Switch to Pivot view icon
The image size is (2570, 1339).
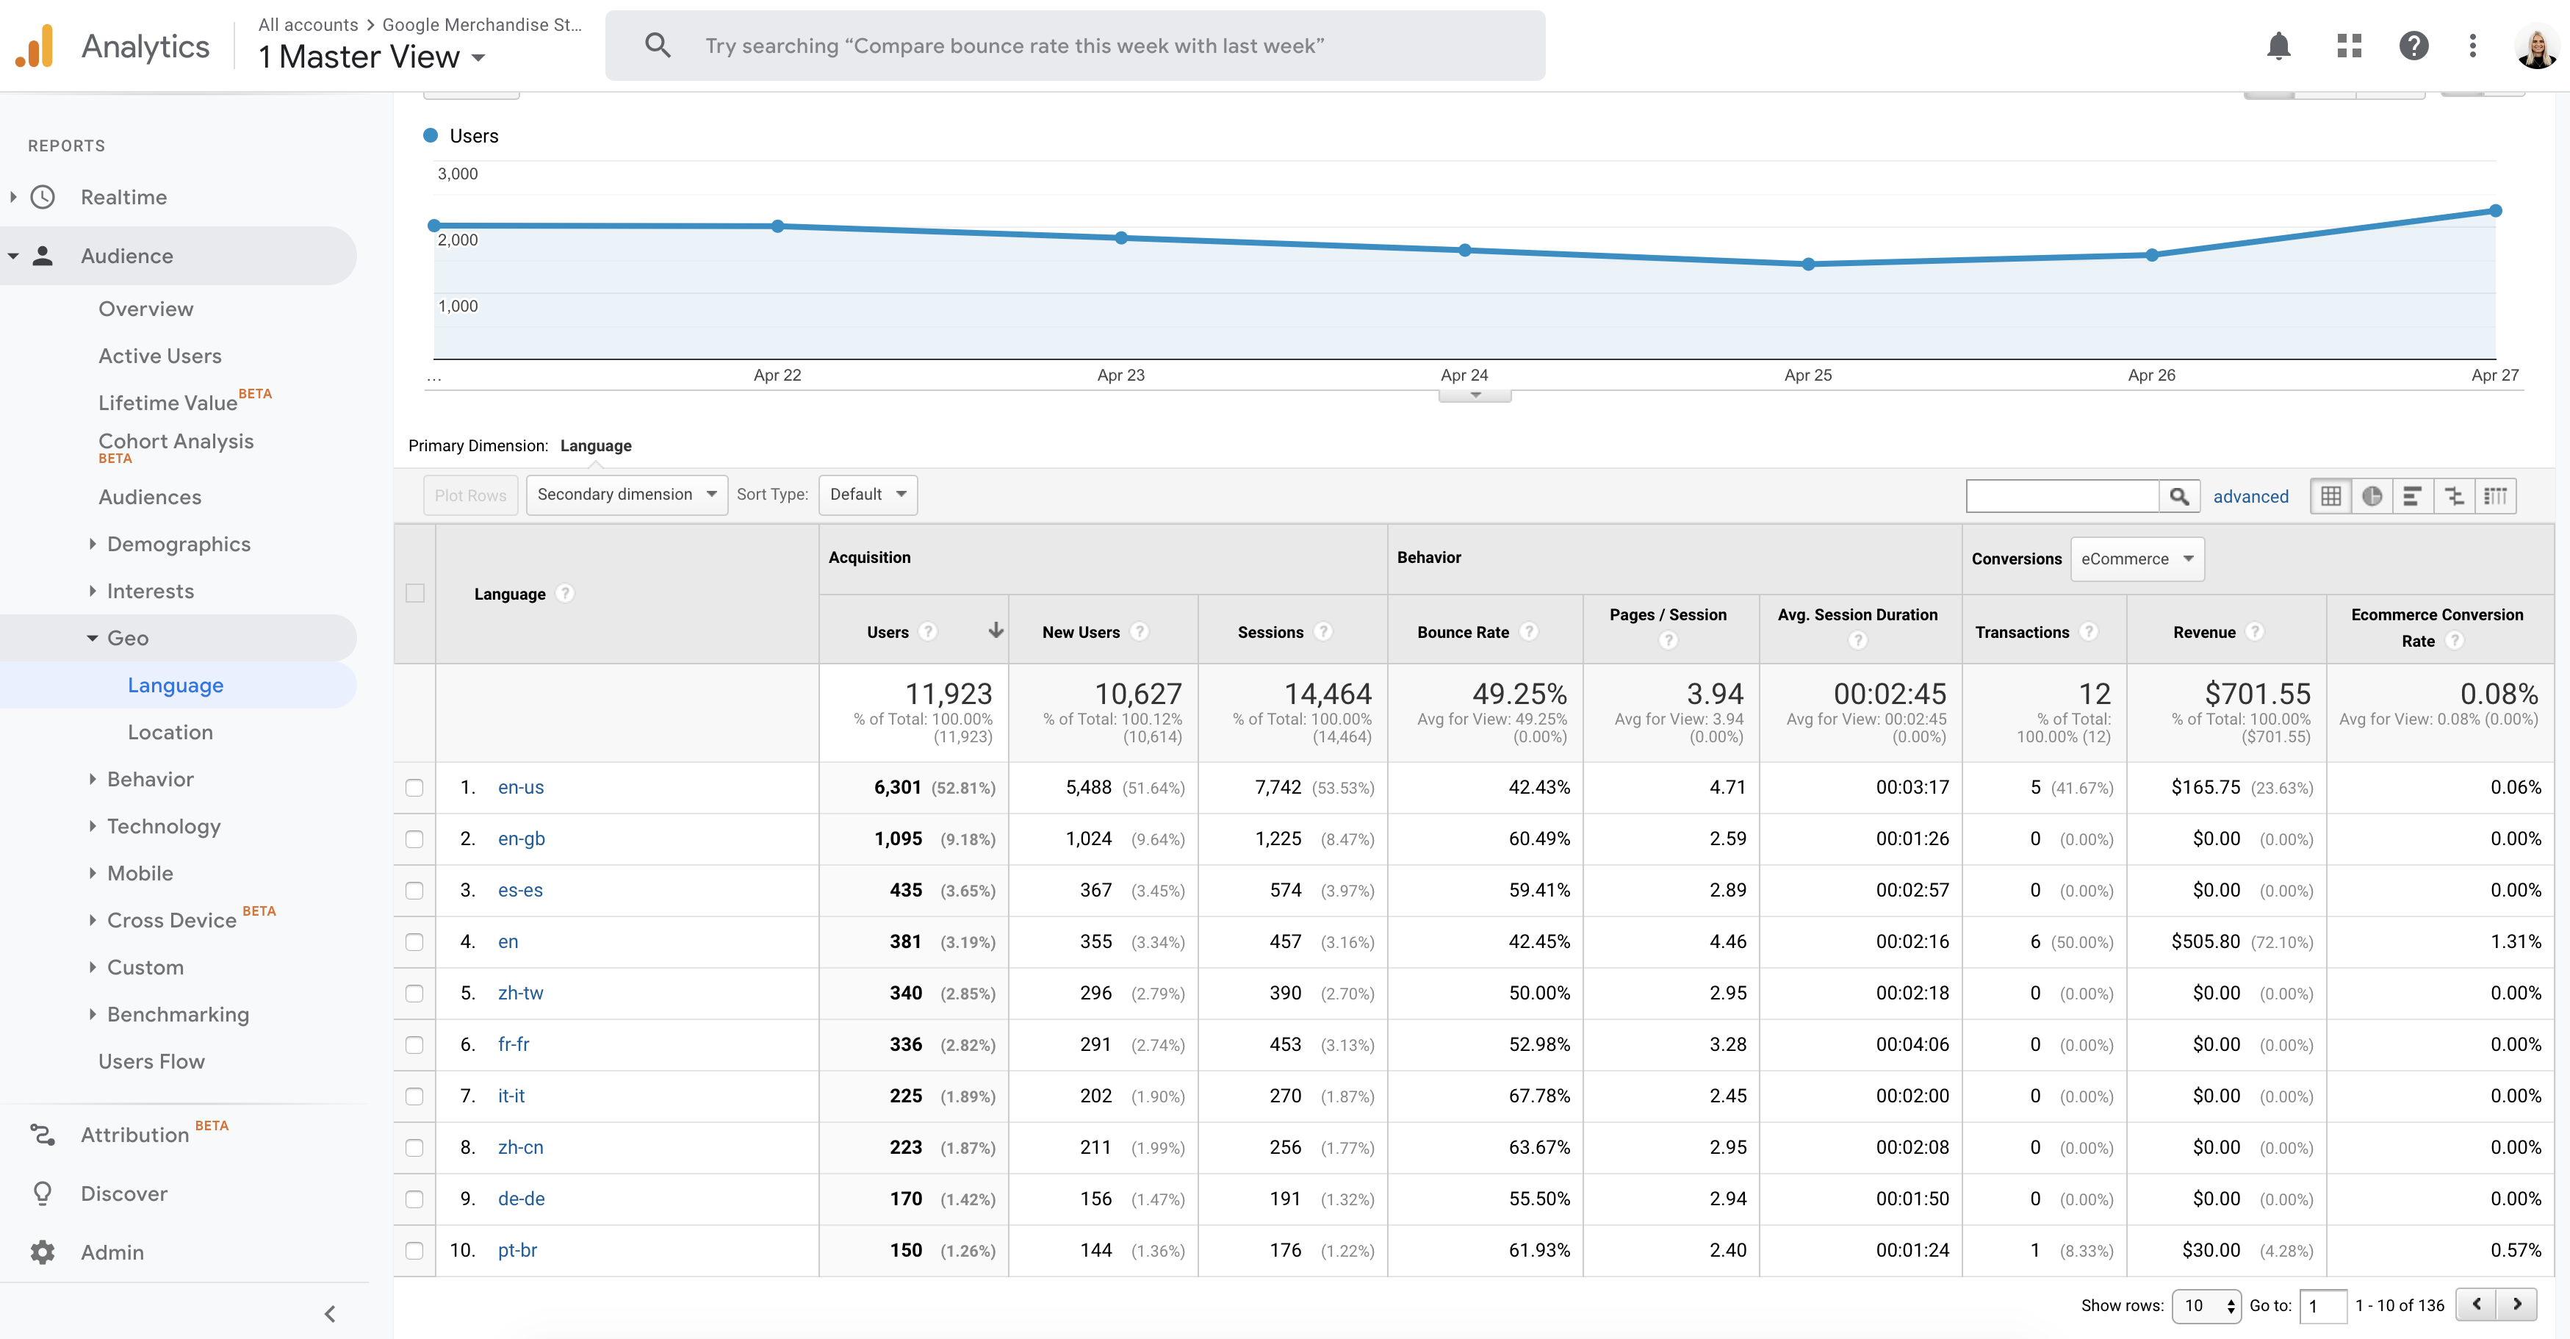(2495, 496)
